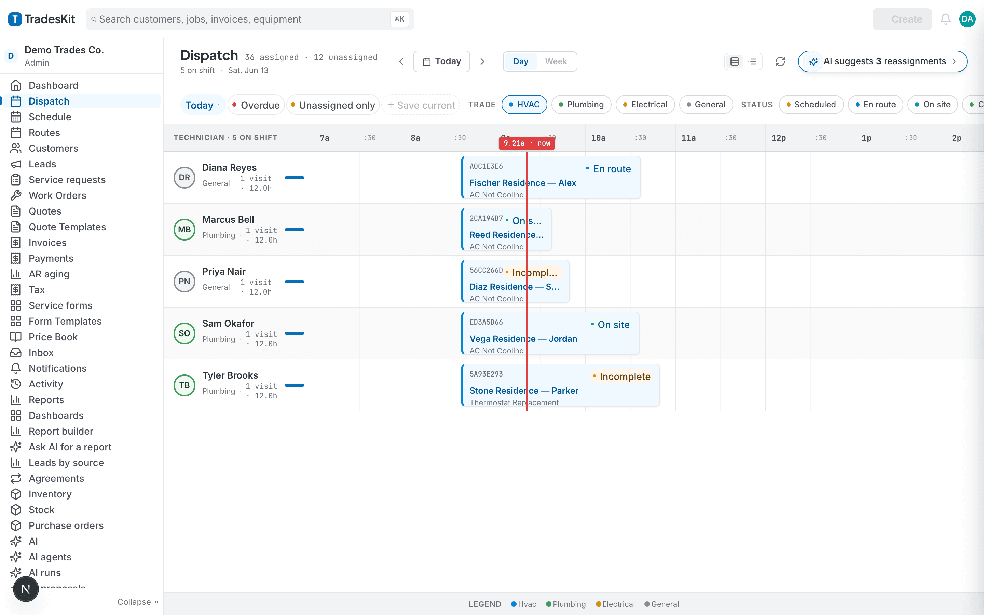Viewport: 984px width, 615px height.
Task: Click Save current view button
Action: click(421, 105)
